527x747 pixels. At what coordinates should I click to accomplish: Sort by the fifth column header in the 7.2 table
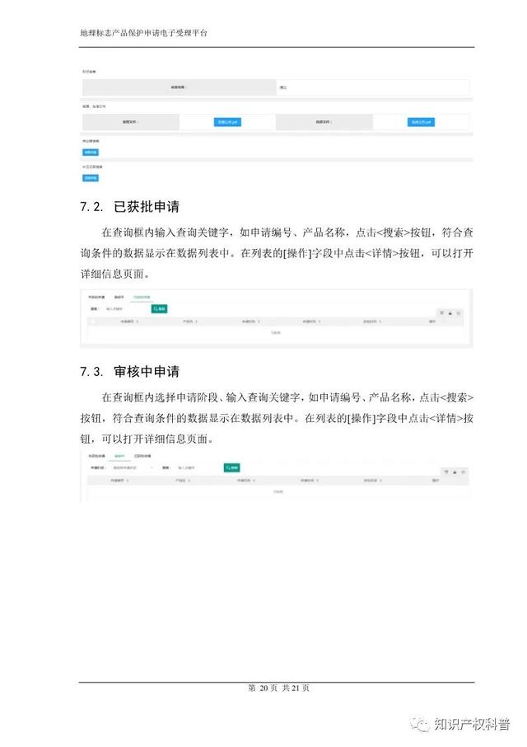tap(372, 322)
